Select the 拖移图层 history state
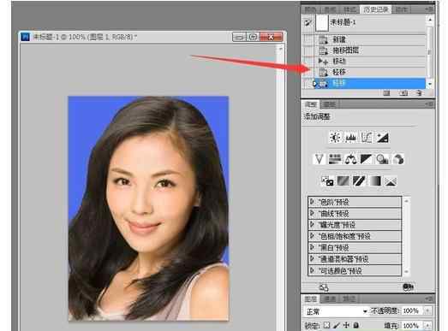 pos(370,50)
